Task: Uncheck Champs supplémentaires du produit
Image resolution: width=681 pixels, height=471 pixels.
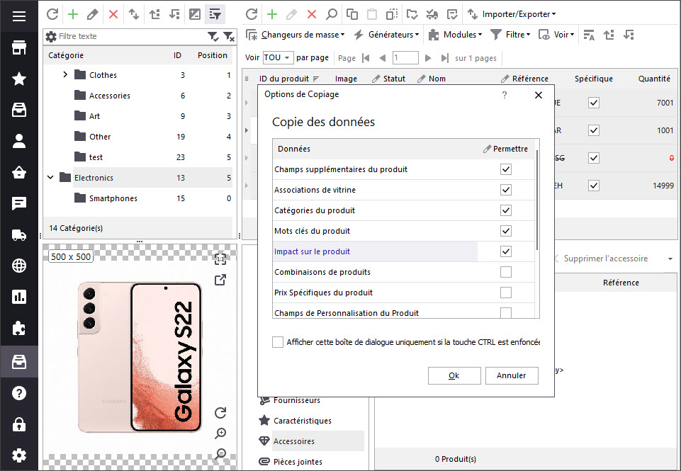Action: (505, 169)
